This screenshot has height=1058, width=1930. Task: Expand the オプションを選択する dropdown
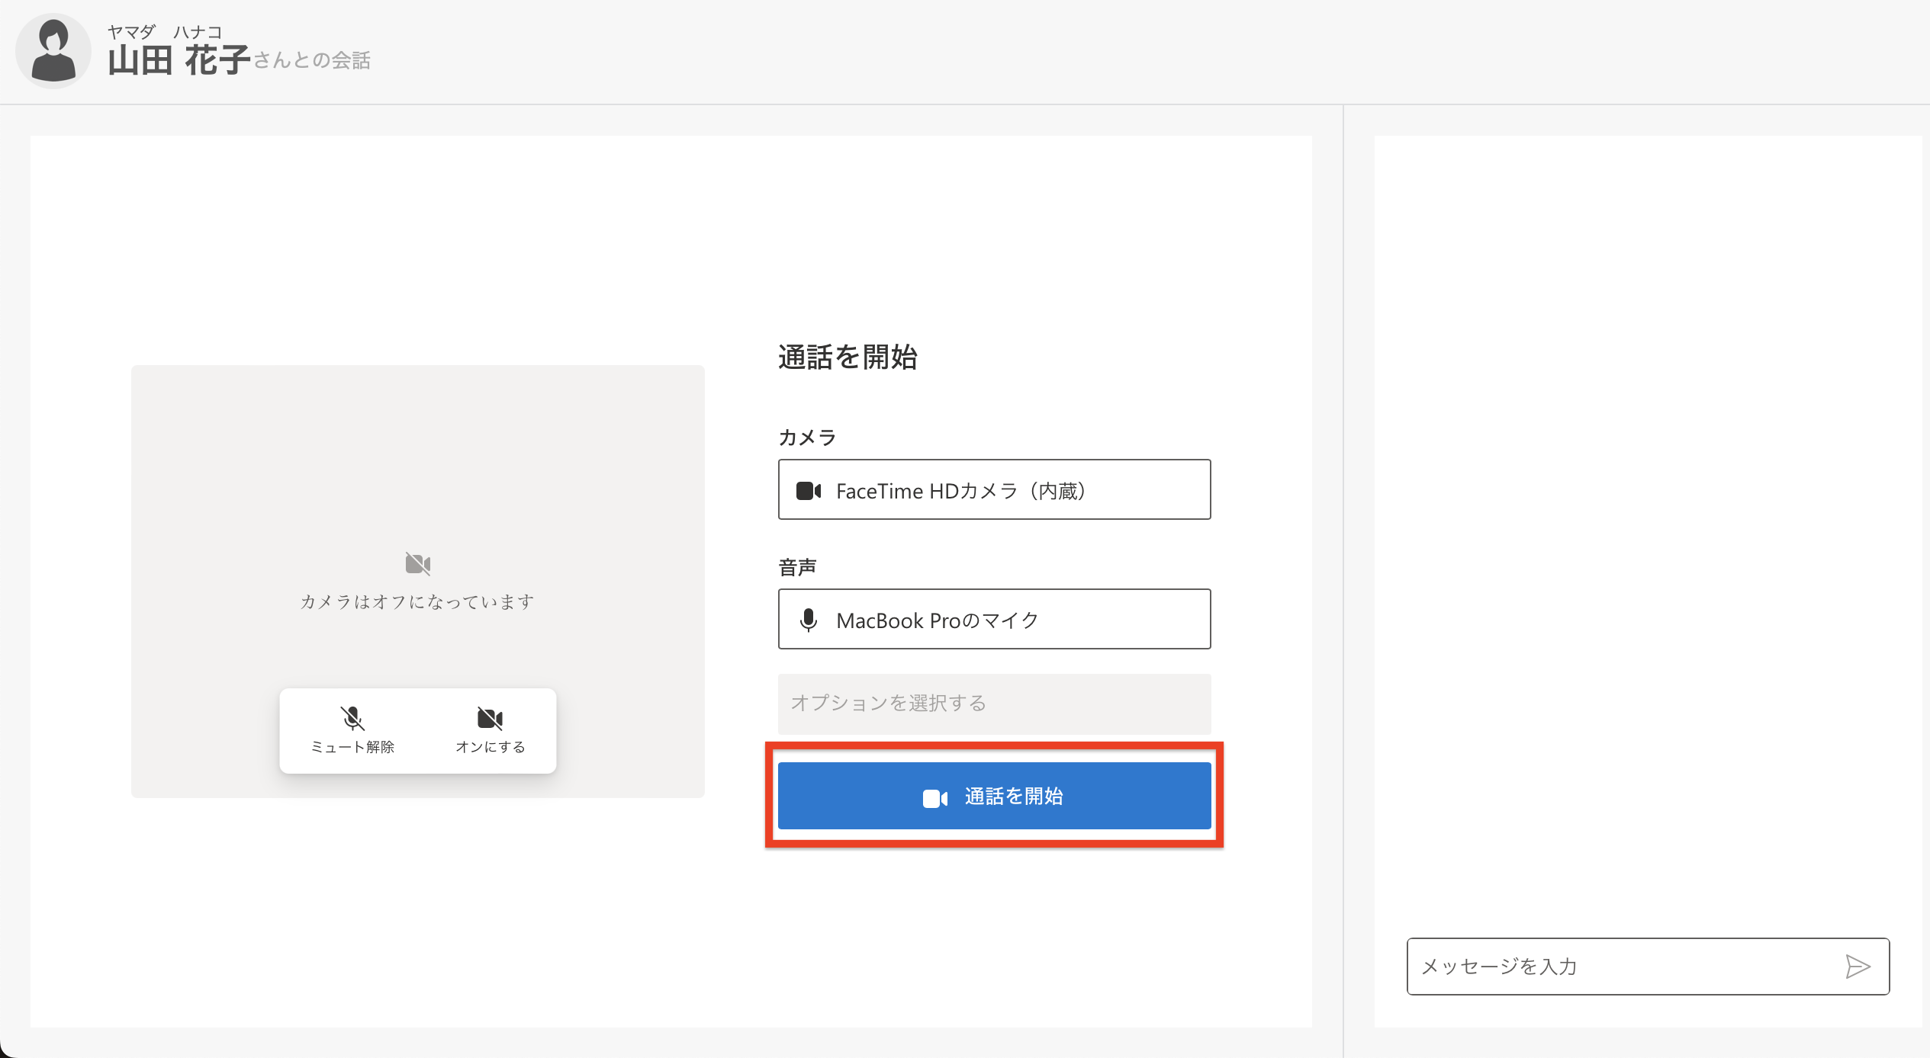tap(994, 704)
